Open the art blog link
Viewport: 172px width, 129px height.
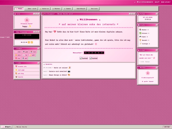tap(27, 73)
